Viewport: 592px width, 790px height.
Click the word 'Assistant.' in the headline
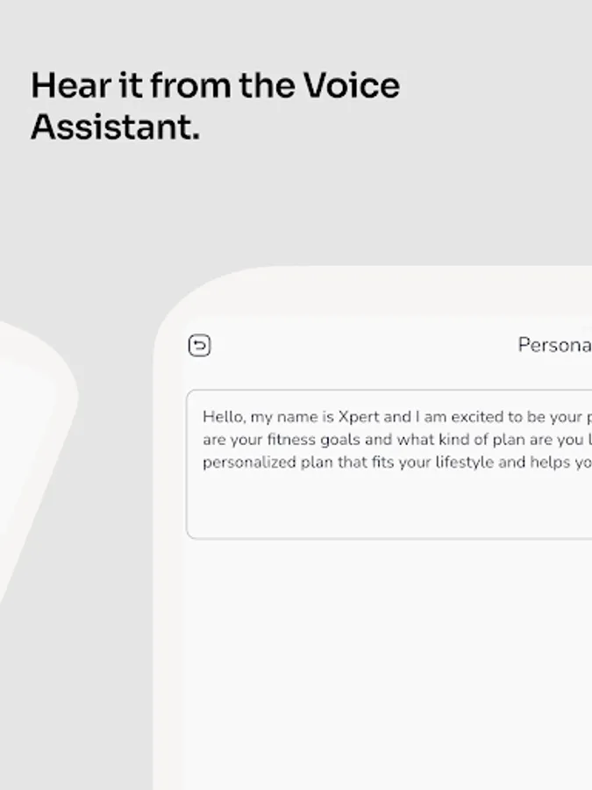pyautogui.click(x=115, y=126)
